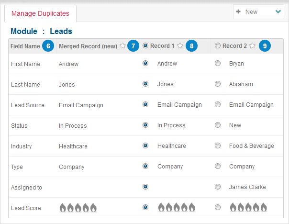Choose James Clarke radio for Assigned to
The width and height of the screenshot is (289, 224).
(x=218, y=187)
